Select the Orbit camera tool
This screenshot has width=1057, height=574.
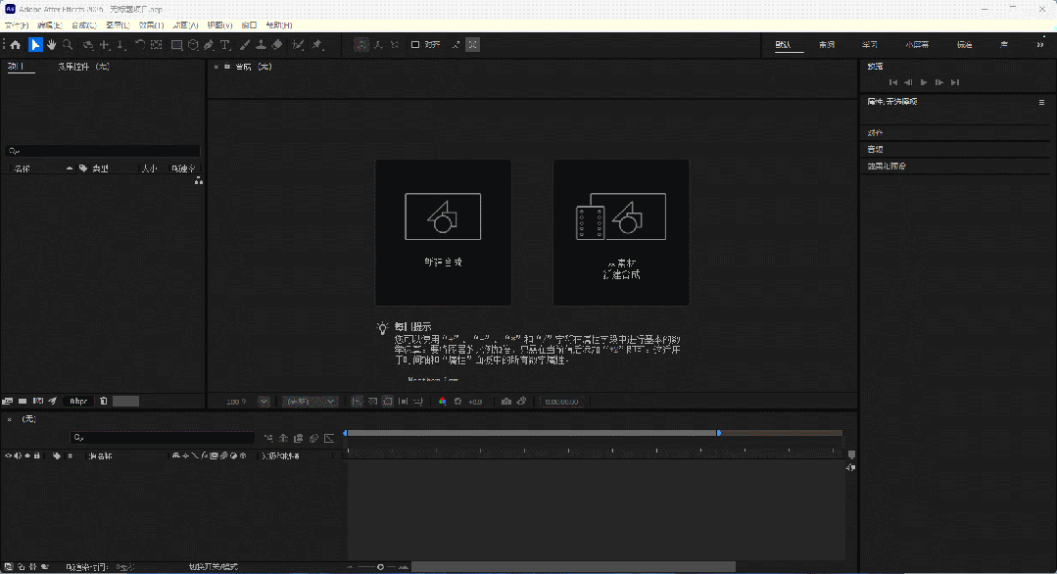click(x=87, y=45)
